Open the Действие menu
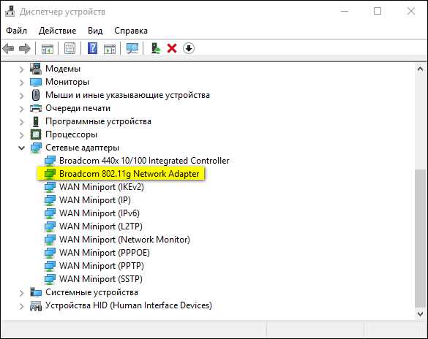This screenshot has height=339, width=428. (57, 31)
